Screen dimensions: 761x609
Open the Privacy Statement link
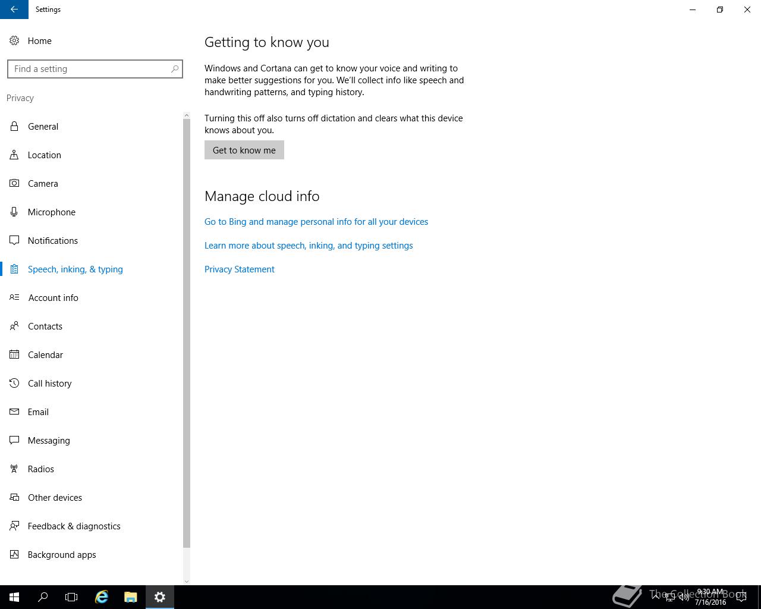pos(240,269)
